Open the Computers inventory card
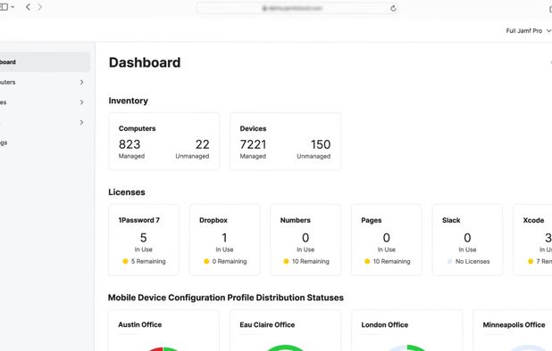Screen dimensions: 552x351 pyautogui.click(x=164, y=142)
